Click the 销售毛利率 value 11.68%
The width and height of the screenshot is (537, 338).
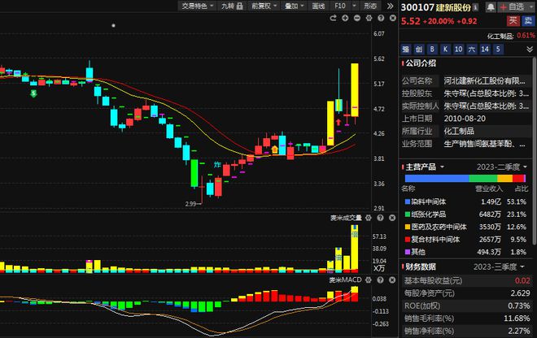[x=517, y=318]
